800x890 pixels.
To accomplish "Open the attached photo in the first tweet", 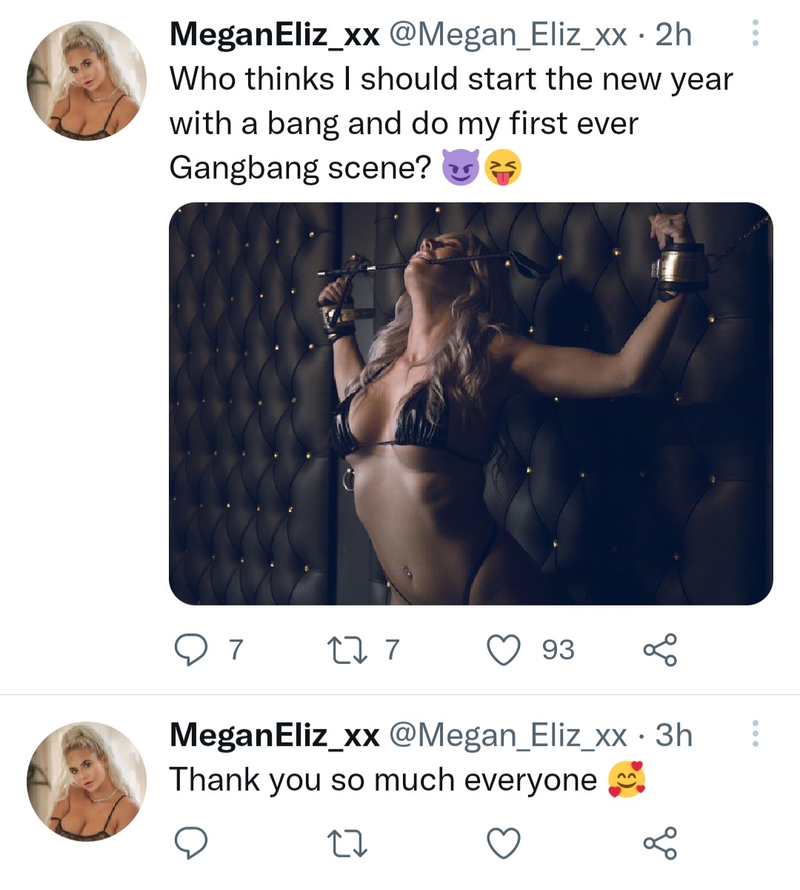I will point(470,404).
